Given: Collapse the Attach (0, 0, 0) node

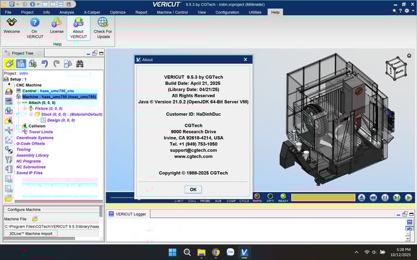Looking at the screenshot, I should click(19, 103).
